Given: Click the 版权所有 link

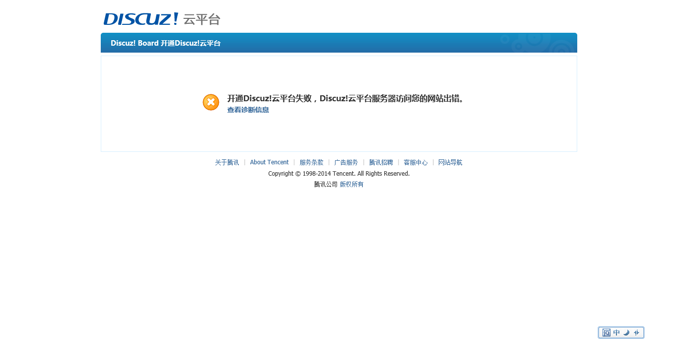Looking at the screenshot, I should coord(351,184).
